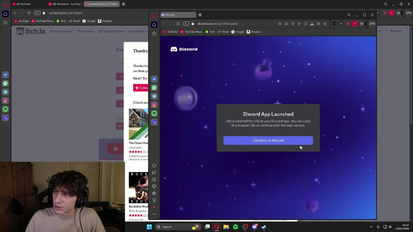Image resolution: width=413 pixels, height=232 pixels.
Task: Go back in the Discord window
Action: [164, 24]
